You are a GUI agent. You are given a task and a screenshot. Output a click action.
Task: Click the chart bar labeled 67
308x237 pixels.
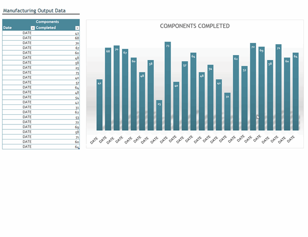coord(125,90)
